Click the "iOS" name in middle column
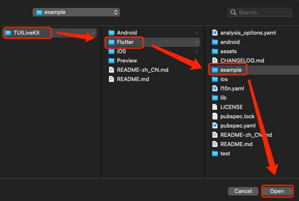Image resolution: width=299 pixels, height=201 pixels. (x=122, y=52)
